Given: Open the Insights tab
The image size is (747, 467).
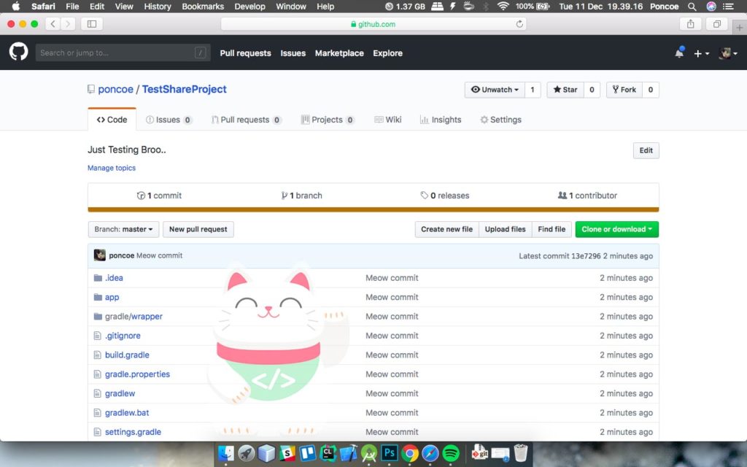Looking at the screenshot, I should (441, 120).
